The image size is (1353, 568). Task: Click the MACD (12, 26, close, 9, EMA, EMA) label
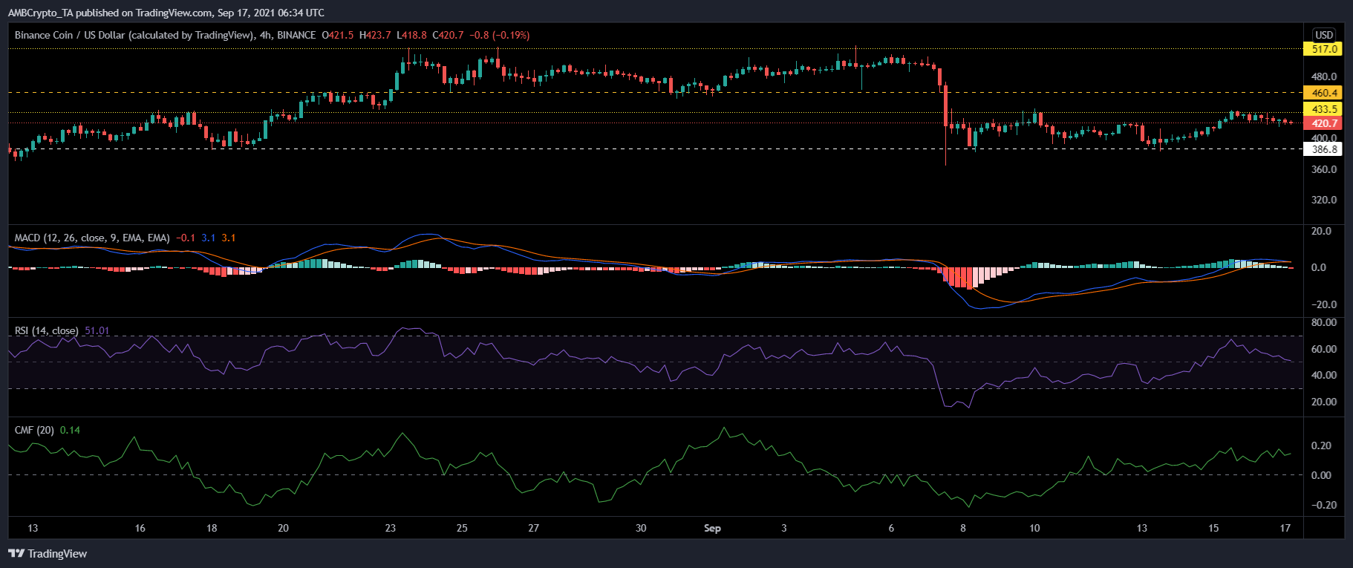[x=92, y=238]
